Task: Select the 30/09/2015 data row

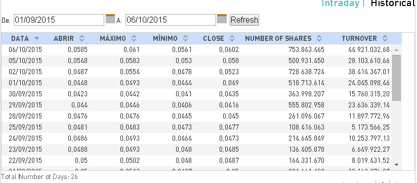Action: point(196,94)
